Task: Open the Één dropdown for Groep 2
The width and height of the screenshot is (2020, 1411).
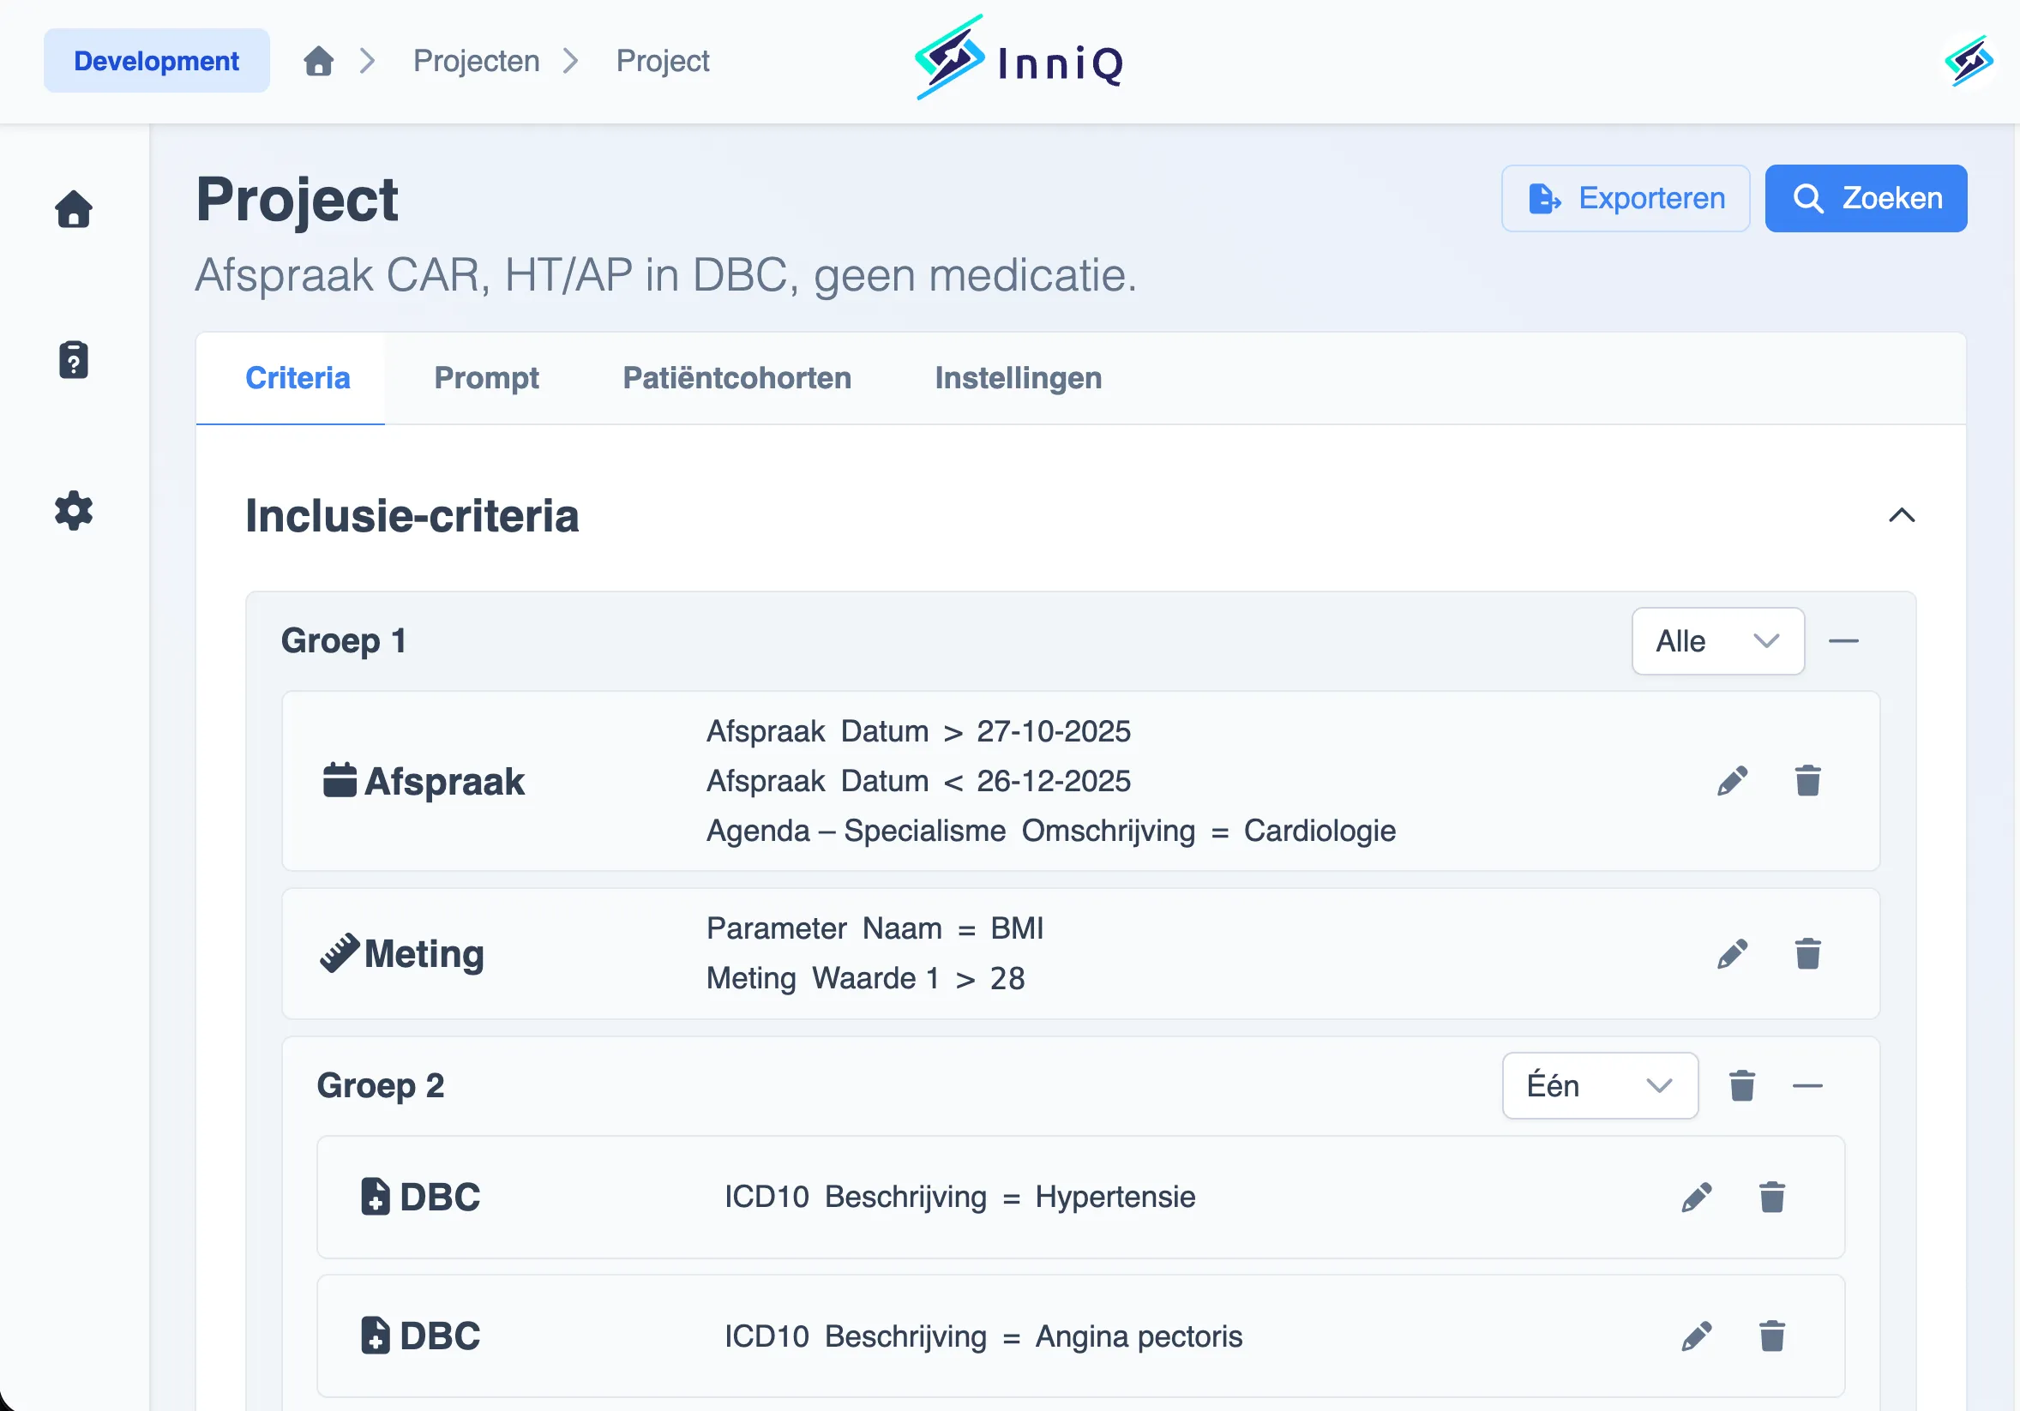Action: [1600, 1085]
